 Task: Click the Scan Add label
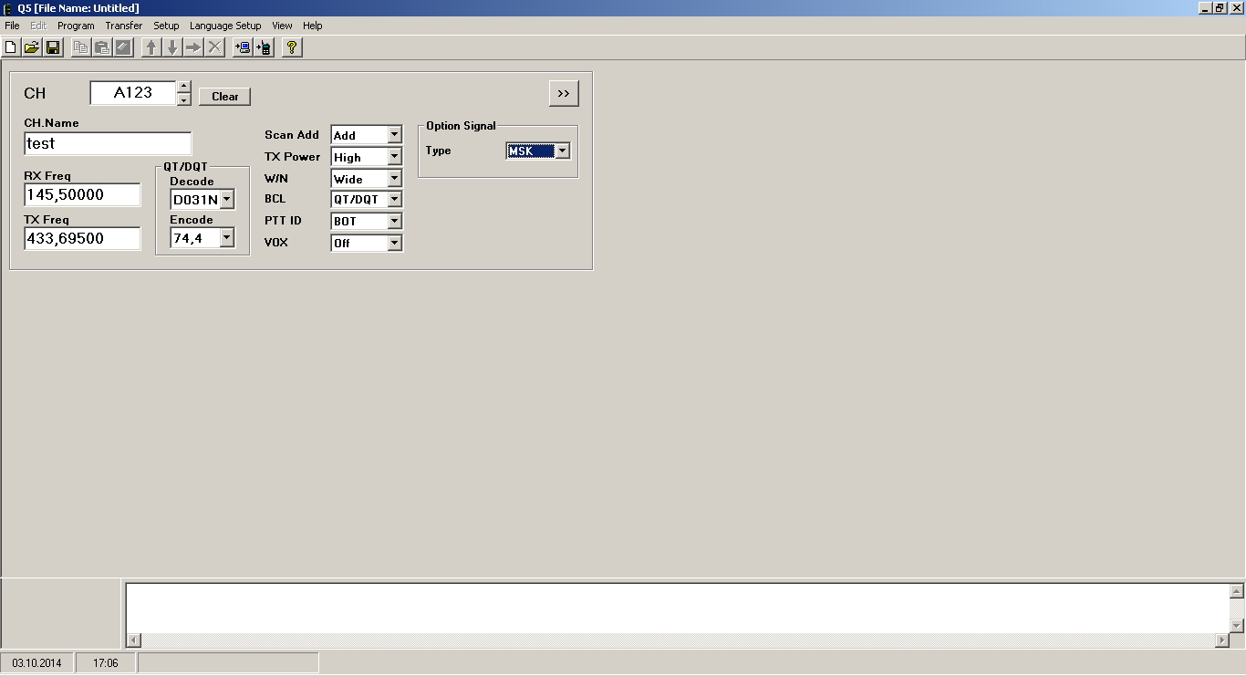pyautogui.click(x=292, y=135)
